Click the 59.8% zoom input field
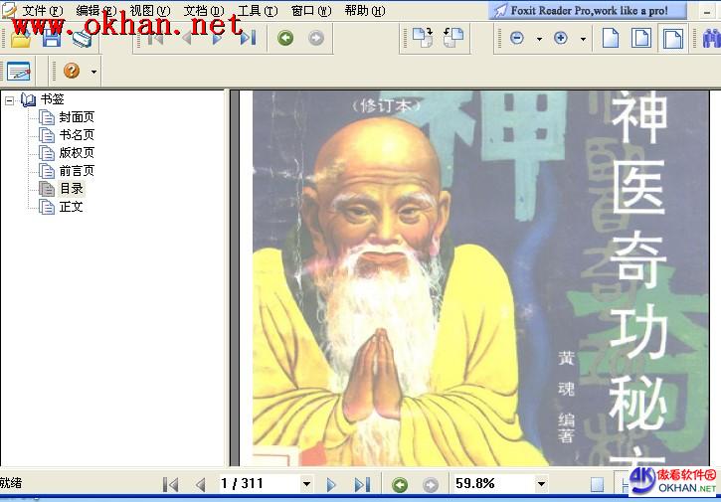The width and height of the screenshot is (721, 502). [494, 484]
